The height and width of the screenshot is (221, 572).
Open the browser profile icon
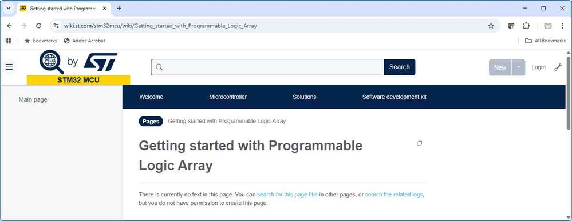click(x=548, y=26)
